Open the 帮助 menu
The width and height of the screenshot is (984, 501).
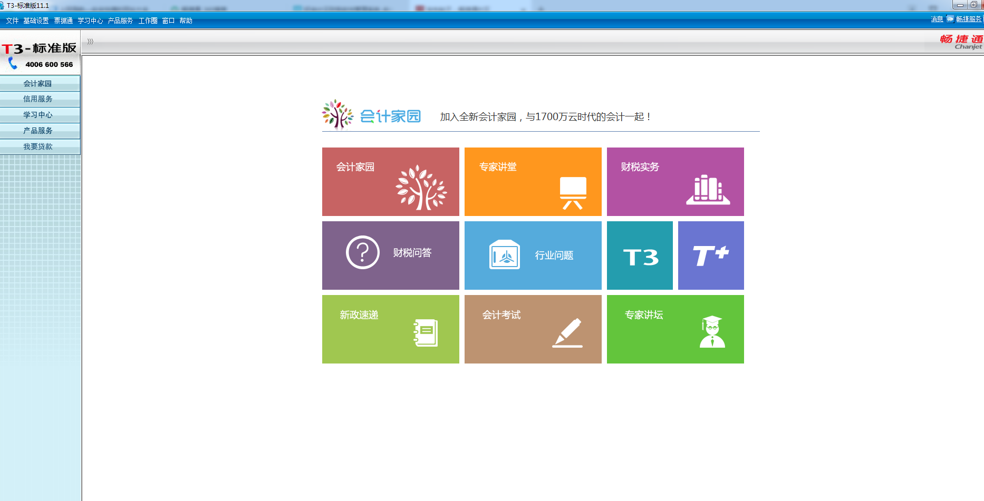[x=186, y=21]
